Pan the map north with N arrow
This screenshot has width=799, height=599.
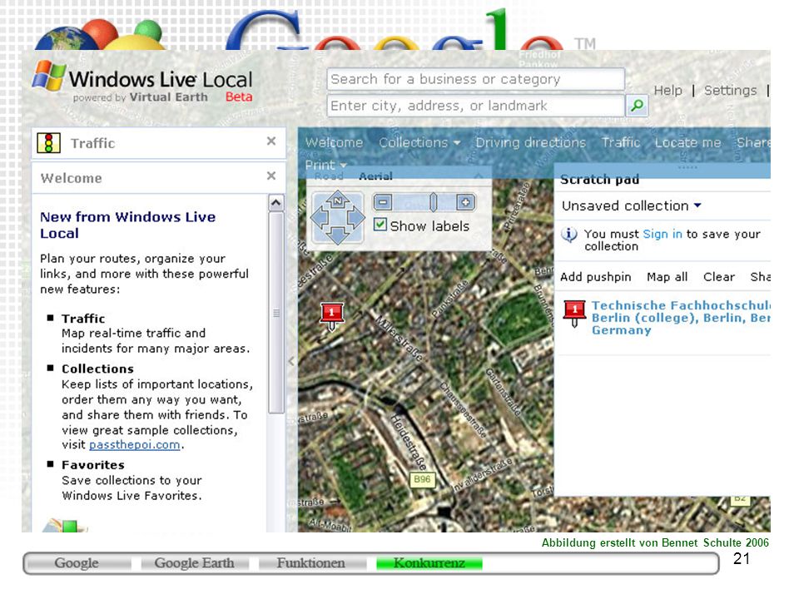[337, 199]
